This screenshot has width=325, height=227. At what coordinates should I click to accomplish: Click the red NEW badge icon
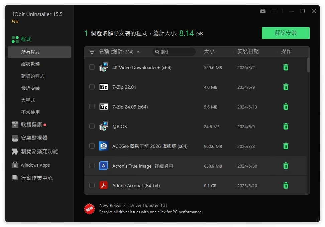(90, 209)
